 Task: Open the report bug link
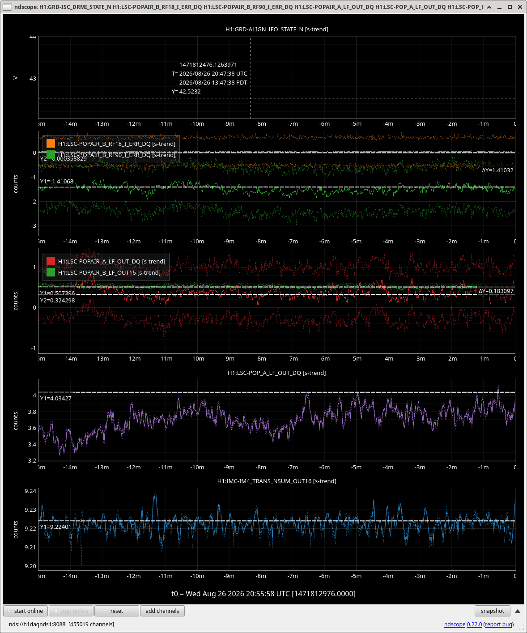click(x=498, y=625)
